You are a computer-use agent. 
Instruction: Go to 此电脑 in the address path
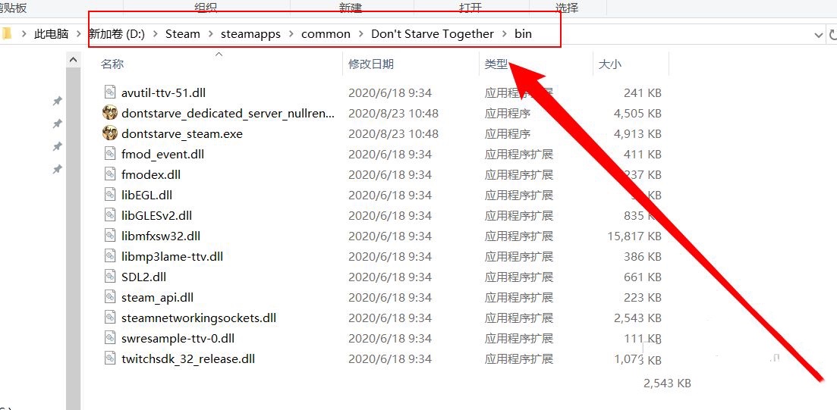pos(52,34)
